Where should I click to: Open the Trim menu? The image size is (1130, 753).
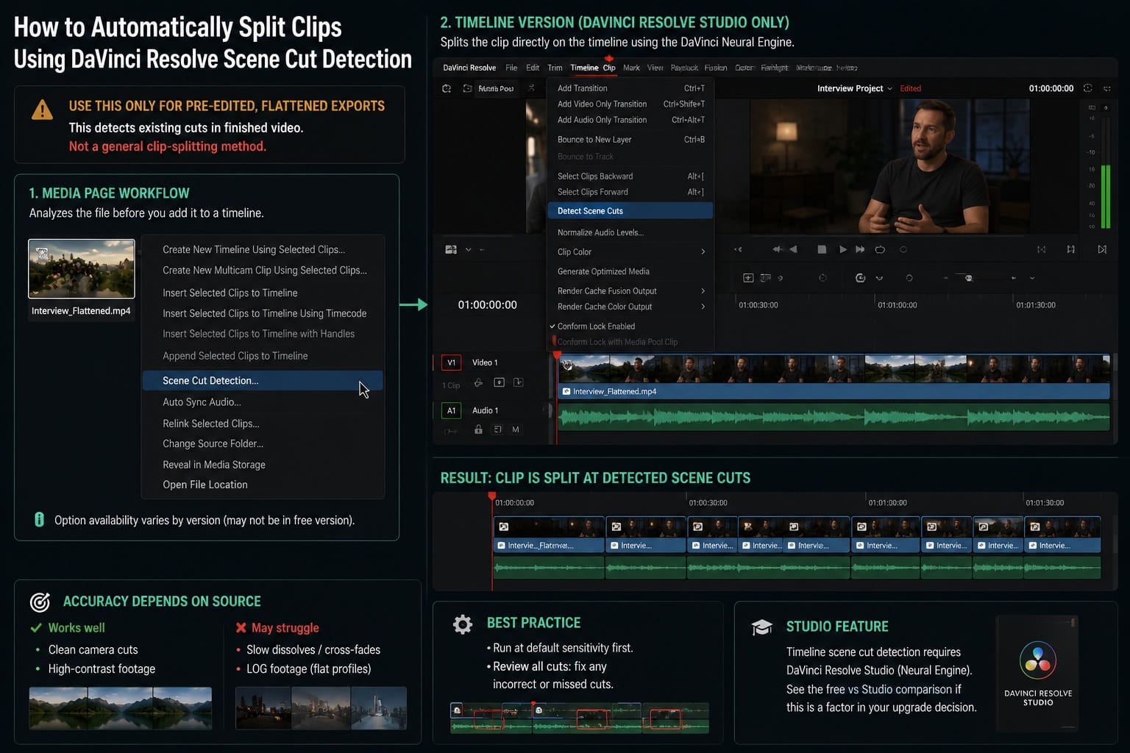click(555, 68)
